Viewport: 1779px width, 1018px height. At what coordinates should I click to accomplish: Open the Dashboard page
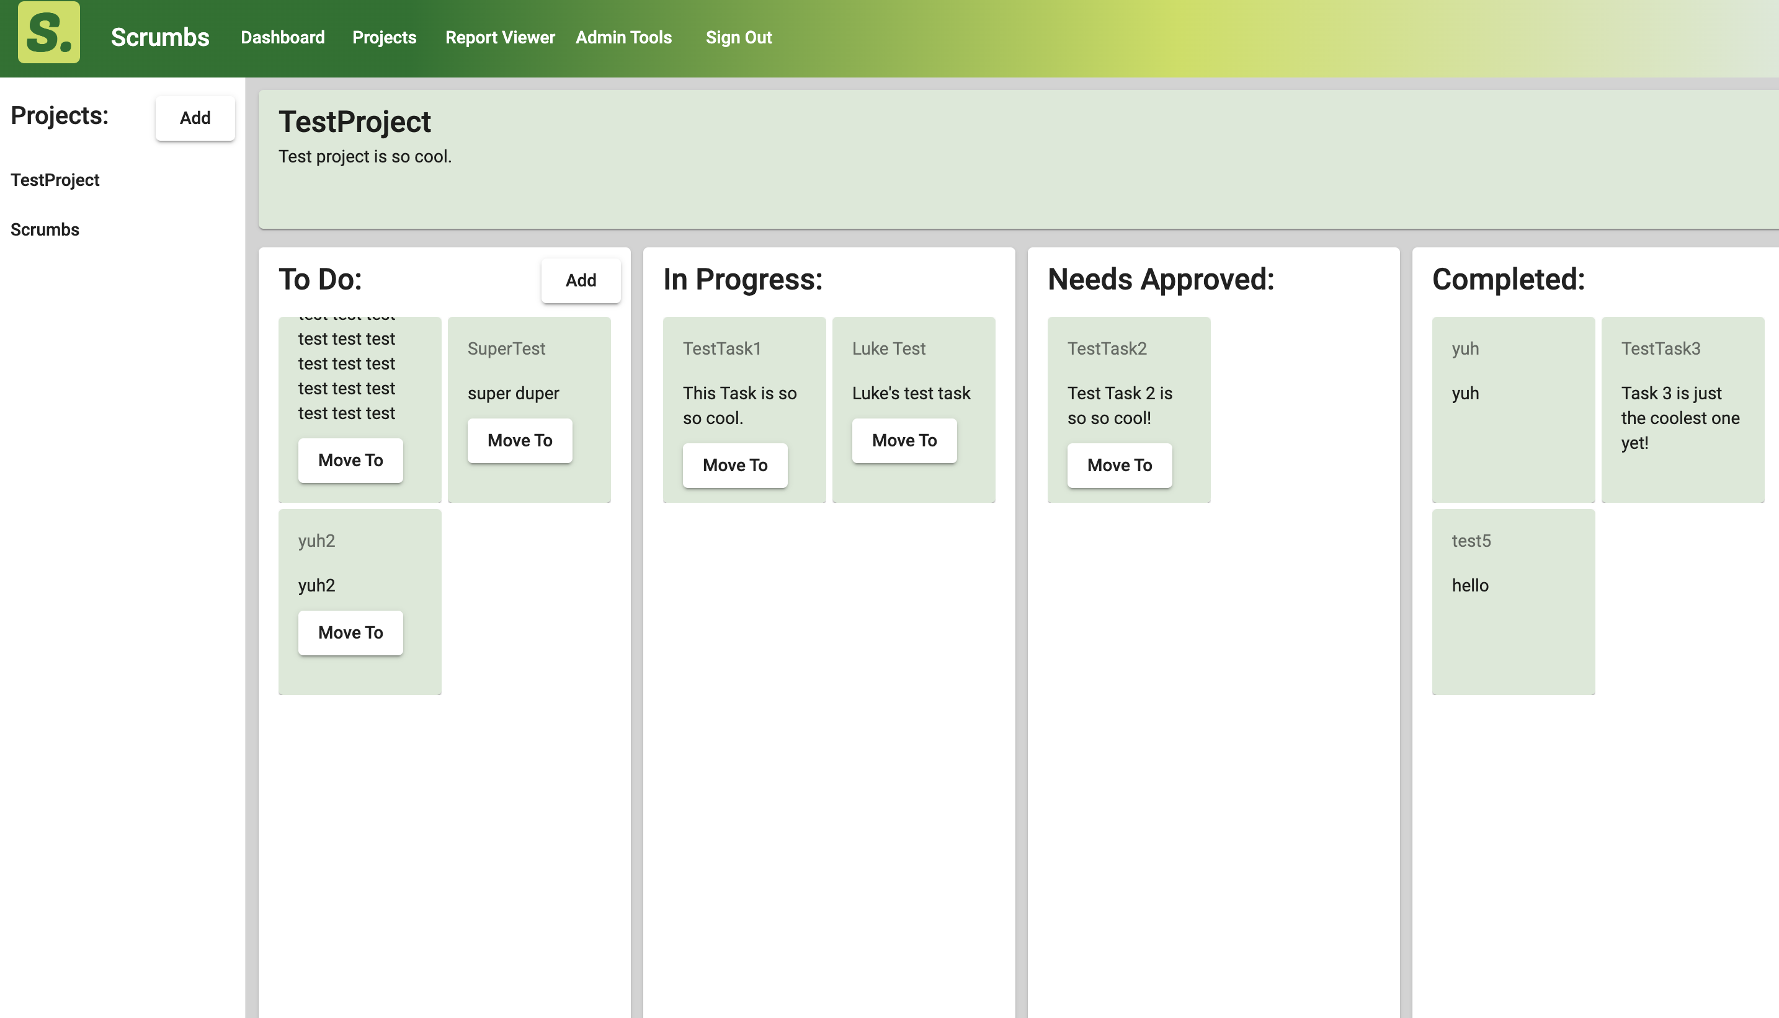tap(283, 37)
